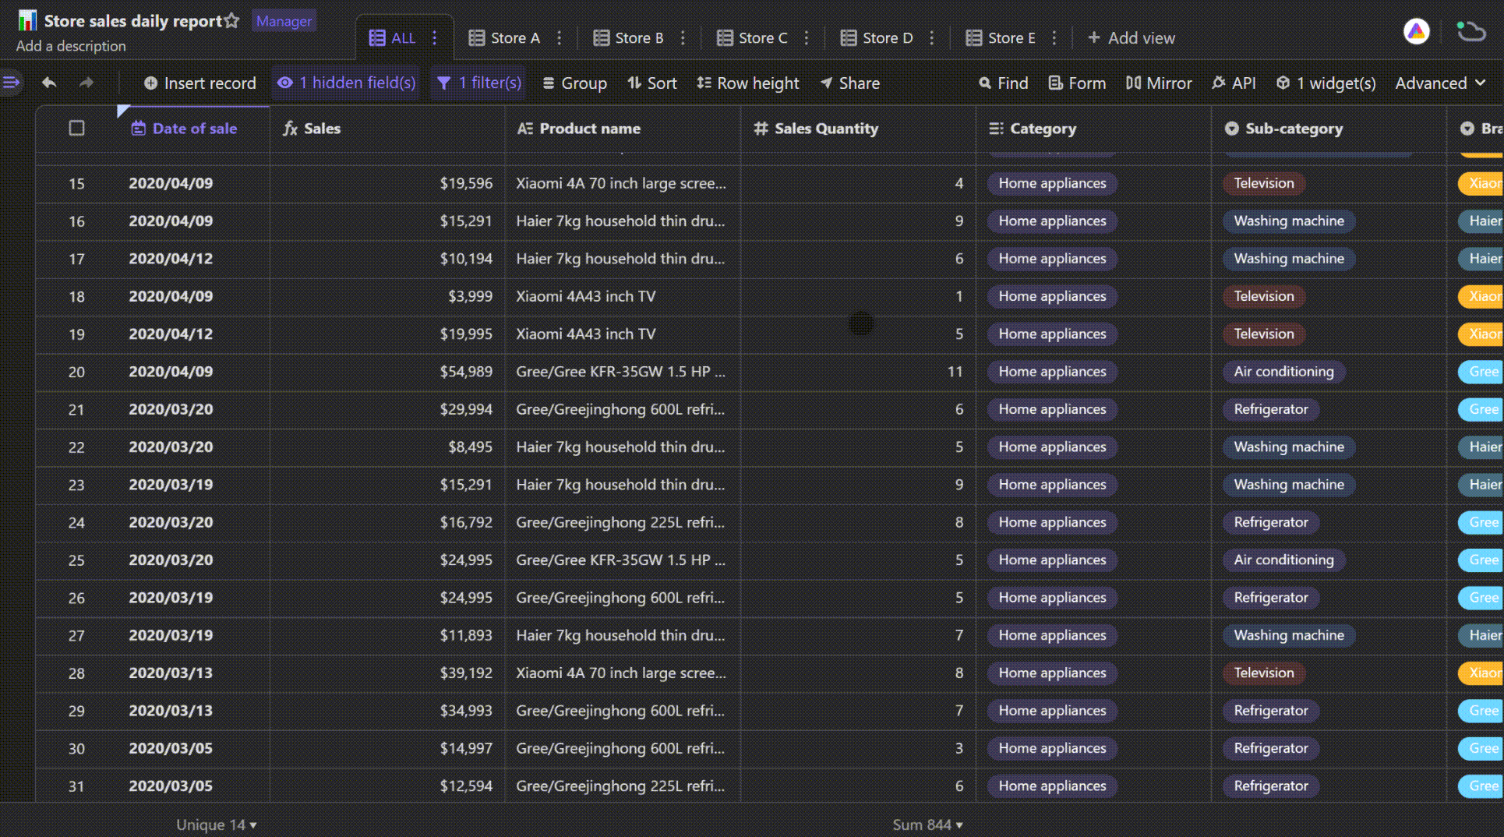Select Refrigerator tag in row 24
Screen dimensions: 1504x837
click(x=1270, y=522)
